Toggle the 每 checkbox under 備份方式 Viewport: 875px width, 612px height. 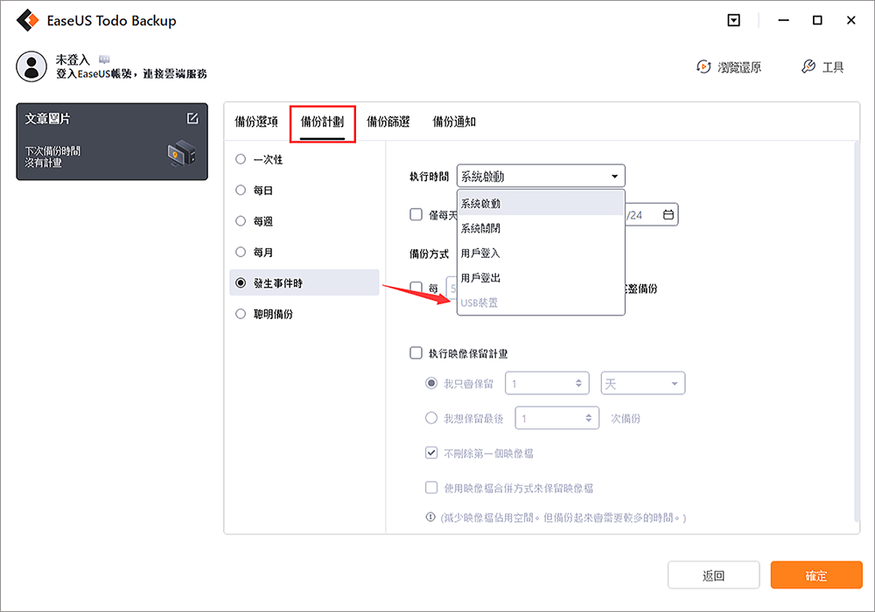click(416, 288)
